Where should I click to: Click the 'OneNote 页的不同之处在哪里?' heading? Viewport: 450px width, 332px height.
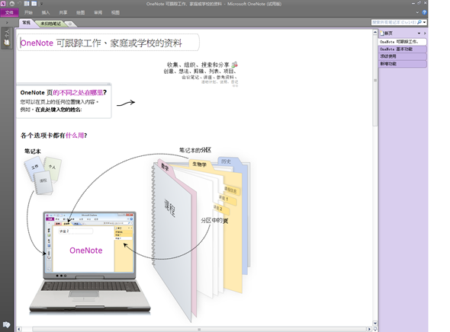63,93
